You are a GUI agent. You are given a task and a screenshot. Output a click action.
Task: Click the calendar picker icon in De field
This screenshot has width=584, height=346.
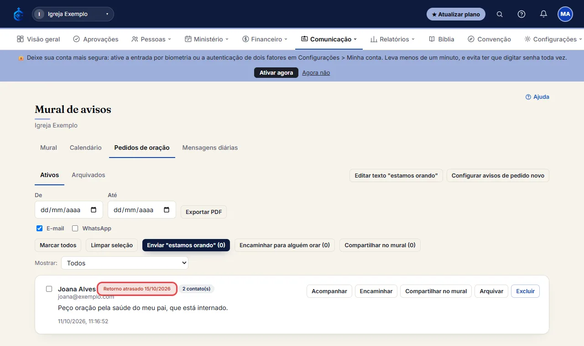tap(94, 210)
